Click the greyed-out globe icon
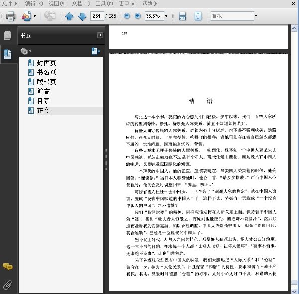 pyautogui.click(x=50, y=16)
